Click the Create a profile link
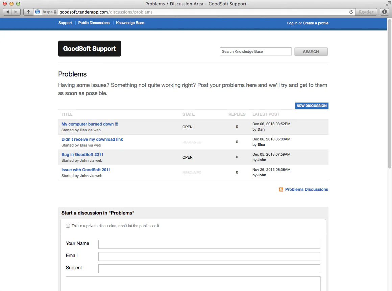This screenshot has width=392, height=291. pos(316,23)
